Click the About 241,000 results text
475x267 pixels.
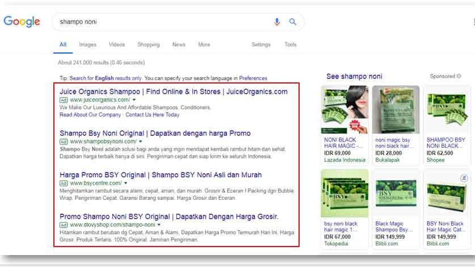101,62
